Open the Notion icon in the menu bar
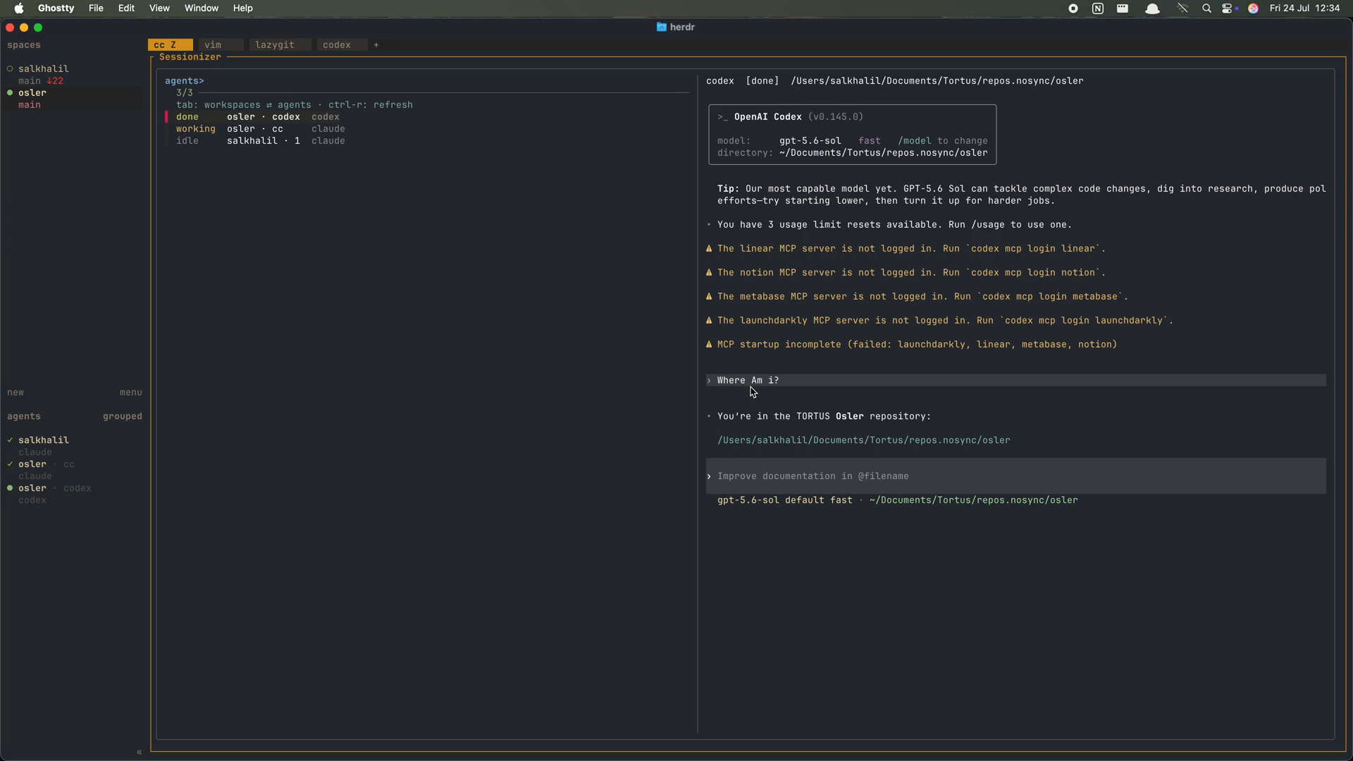Screen dimensions: 1353x761 1097,8
